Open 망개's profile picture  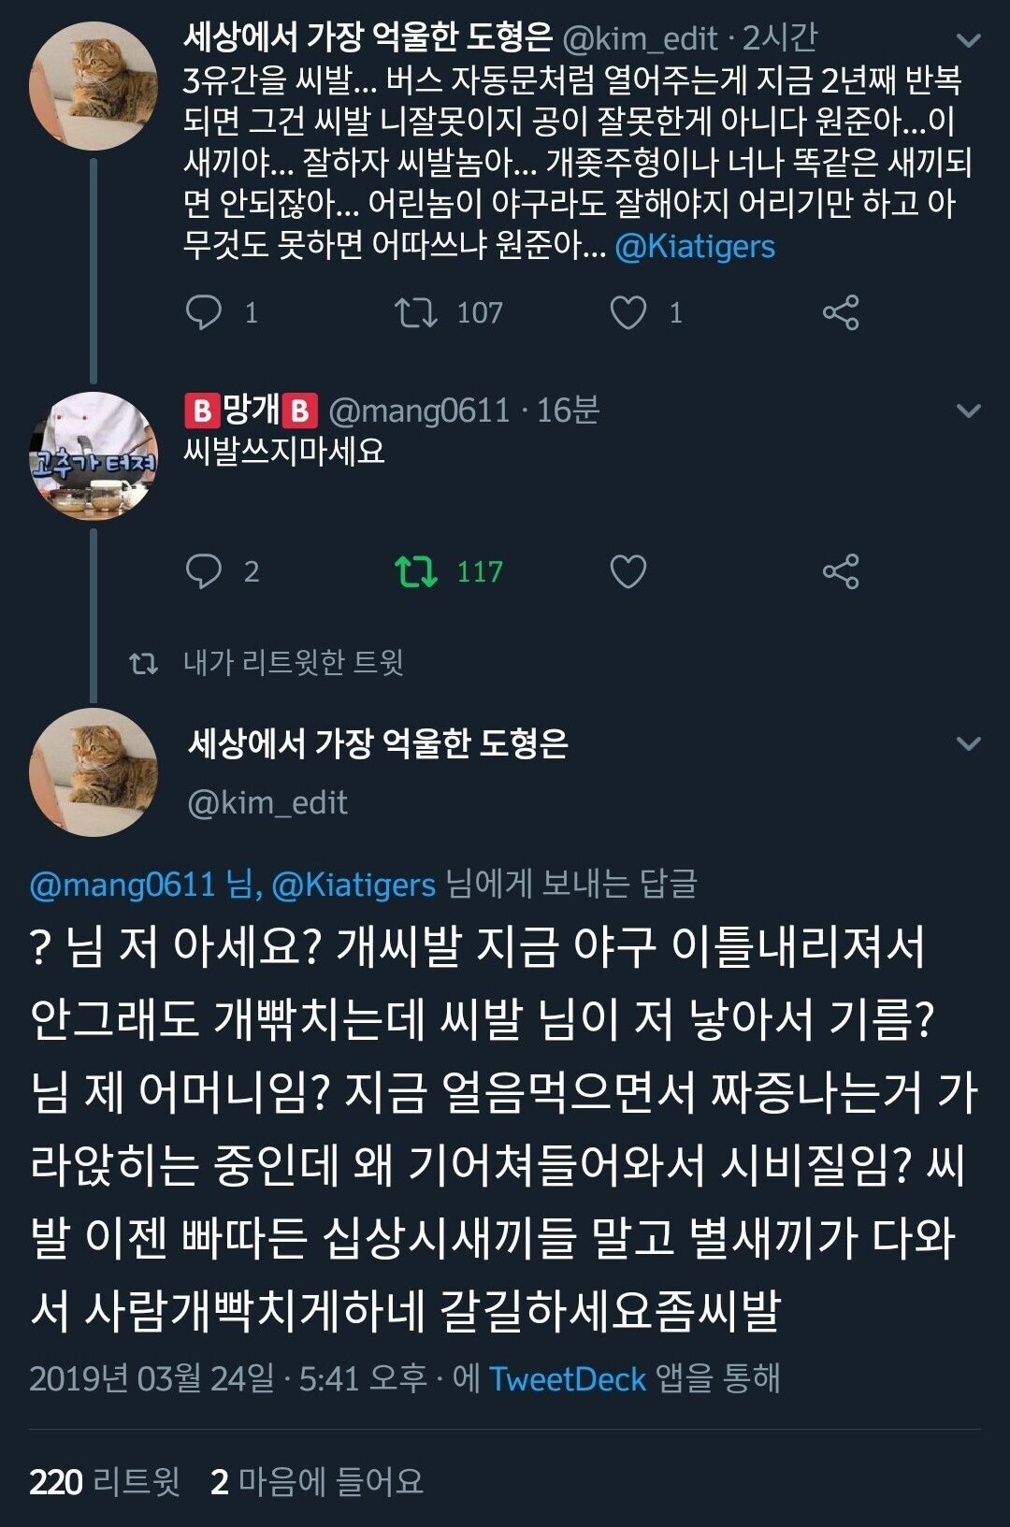[93, 455]
